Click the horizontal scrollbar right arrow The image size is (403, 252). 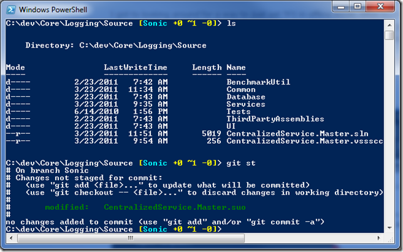click(x=379, y=238)
